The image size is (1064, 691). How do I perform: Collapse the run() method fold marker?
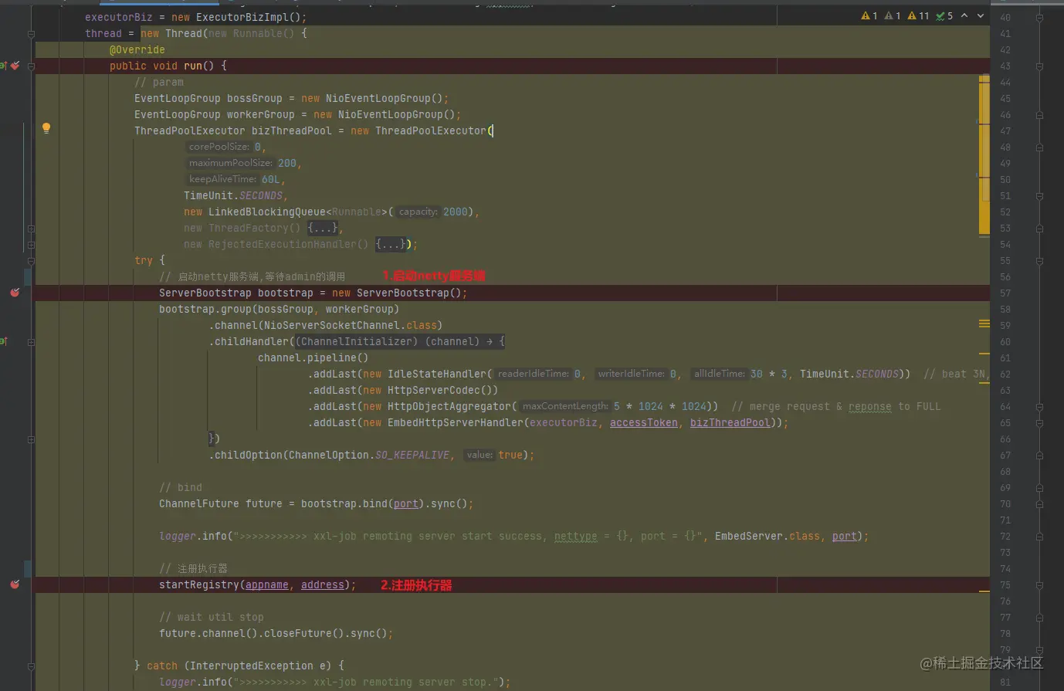click(x=31, y=66)
